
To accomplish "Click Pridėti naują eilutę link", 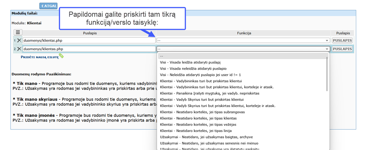I will point(40,57).
